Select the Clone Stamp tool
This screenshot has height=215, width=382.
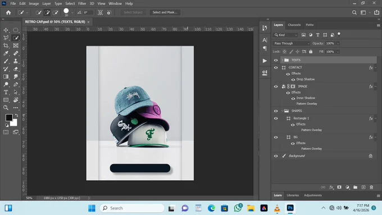coord(16,61)
